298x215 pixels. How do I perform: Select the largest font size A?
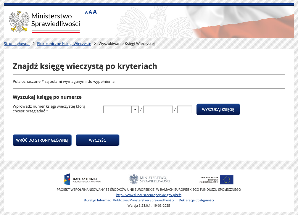[x=94, y=12]
